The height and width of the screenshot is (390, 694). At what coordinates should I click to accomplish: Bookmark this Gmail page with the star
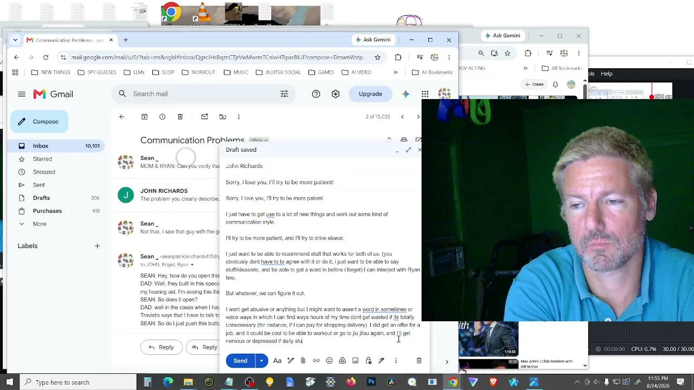(377, 57)
